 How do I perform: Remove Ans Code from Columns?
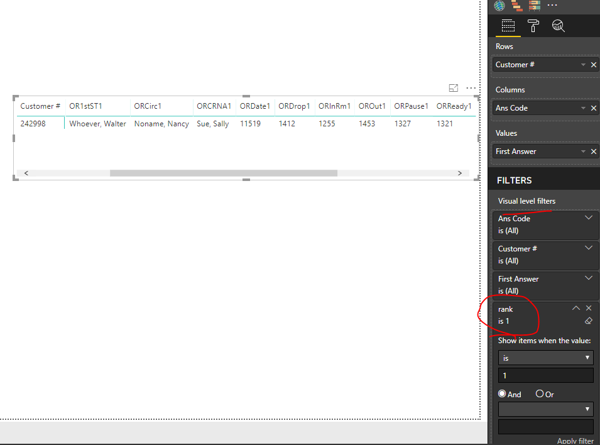(x=594, y=108)
